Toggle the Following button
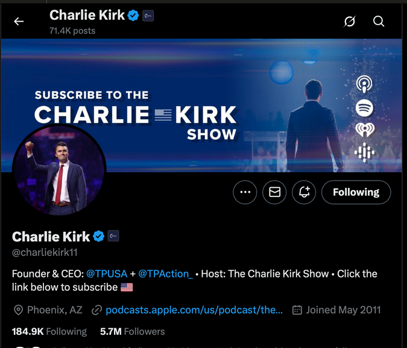The height and width of the screenshot is (348, 407). (x=356, y=192)
